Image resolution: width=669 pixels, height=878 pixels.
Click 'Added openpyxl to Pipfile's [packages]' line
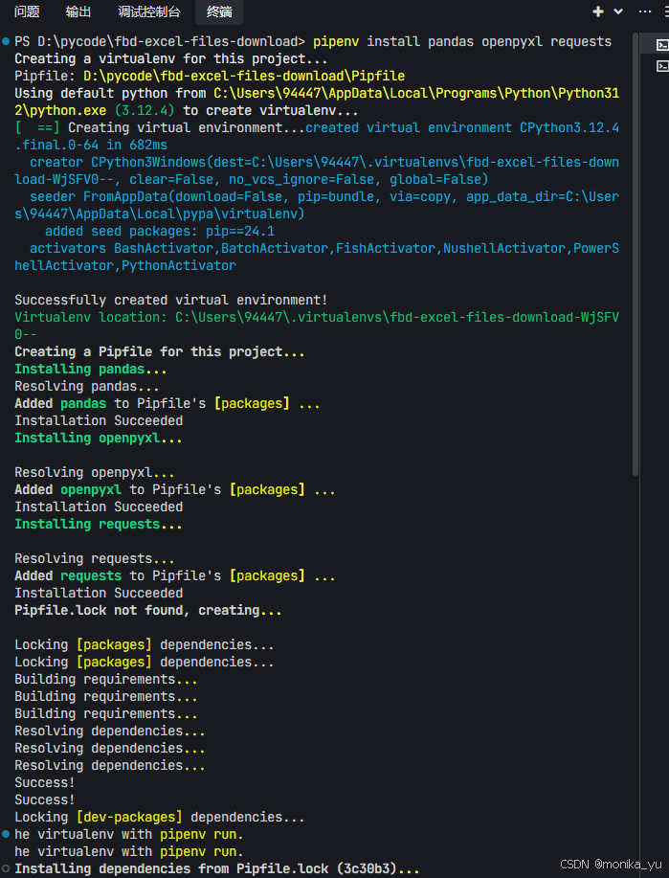pos(175,490)
